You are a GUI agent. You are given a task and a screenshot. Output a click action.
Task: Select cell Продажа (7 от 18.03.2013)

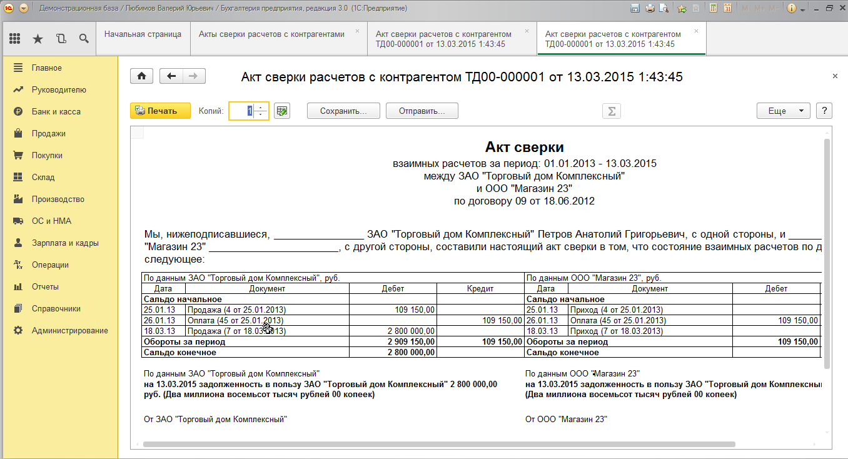tap(267, 331)
